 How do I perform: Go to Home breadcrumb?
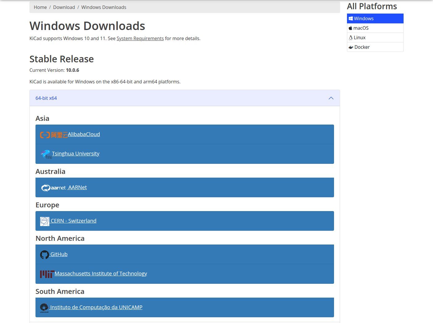pos(40,7)
